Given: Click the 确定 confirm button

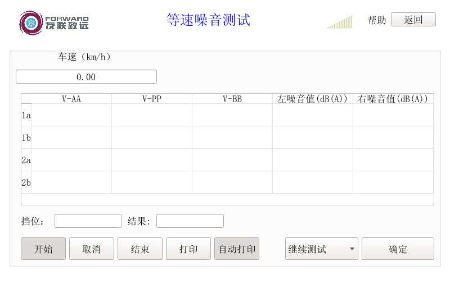Looking at the screenshot, I should tap(398, 249).
